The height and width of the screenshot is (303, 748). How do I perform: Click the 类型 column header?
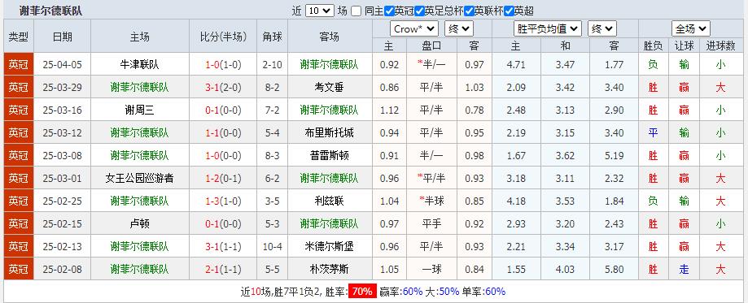pyautogui.click(x=19, y=37)
